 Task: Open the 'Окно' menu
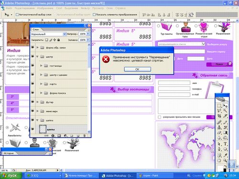point(109,8)
